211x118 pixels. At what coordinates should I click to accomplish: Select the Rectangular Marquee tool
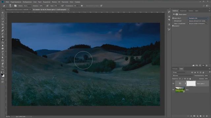(3, 15)
